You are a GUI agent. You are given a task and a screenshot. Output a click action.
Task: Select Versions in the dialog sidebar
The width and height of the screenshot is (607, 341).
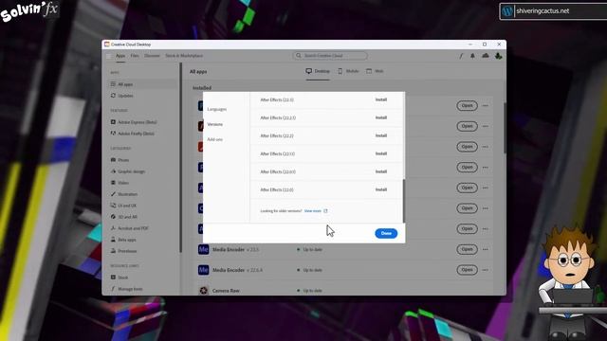point(215,124)
